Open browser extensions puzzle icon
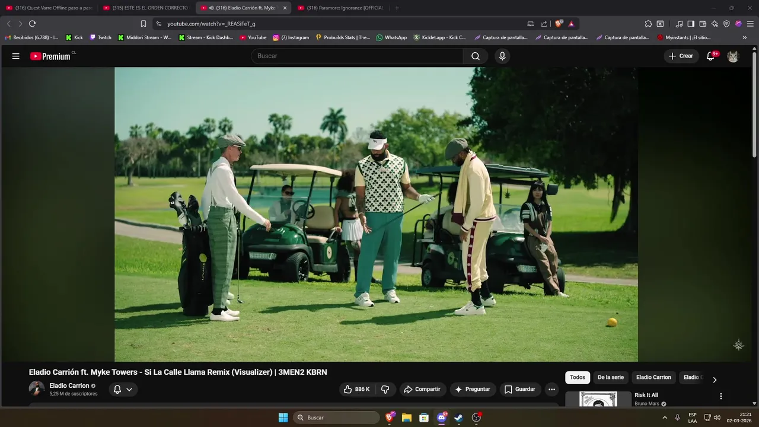 click(648, 24)
